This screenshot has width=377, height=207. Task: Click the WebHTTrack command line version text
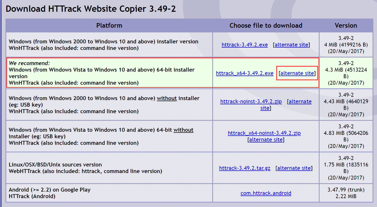pyautogui.click(x=85, y=171)
